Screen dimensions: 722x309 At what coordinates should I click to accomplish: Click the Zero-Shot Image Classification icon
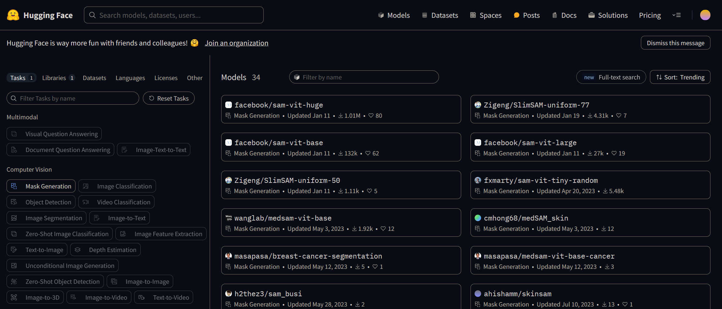[x=14, y=234]
